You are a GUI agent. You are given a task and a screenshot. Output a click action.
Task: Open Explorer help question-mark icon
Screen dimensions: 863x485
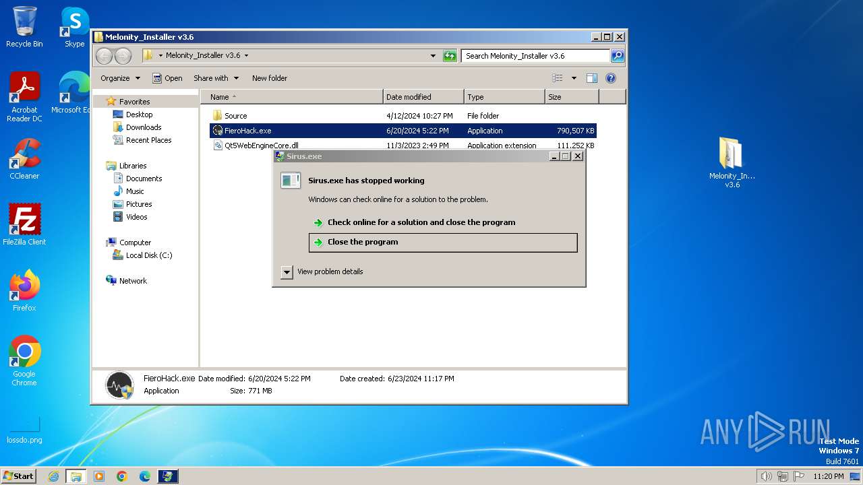point(611,78)
